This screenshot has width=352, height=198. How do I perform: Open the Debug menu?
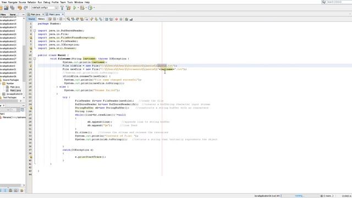(47, 2)
